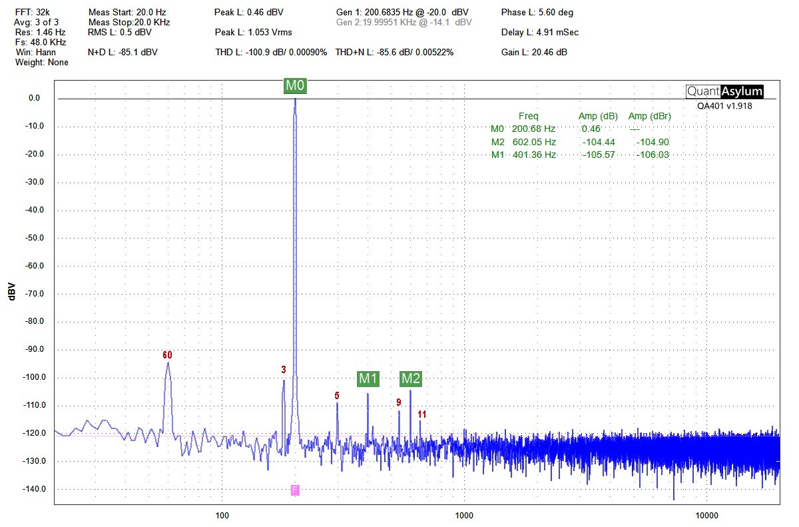Click the dBV vertical axis label
This screenshot has height=527, width=799.
click(11, 291)
